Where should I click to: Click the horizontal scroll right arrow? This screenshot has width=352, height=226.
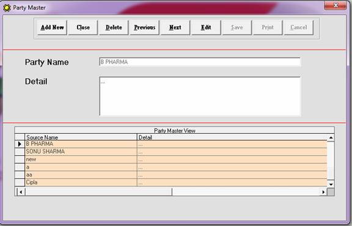[x=323, y=192]
